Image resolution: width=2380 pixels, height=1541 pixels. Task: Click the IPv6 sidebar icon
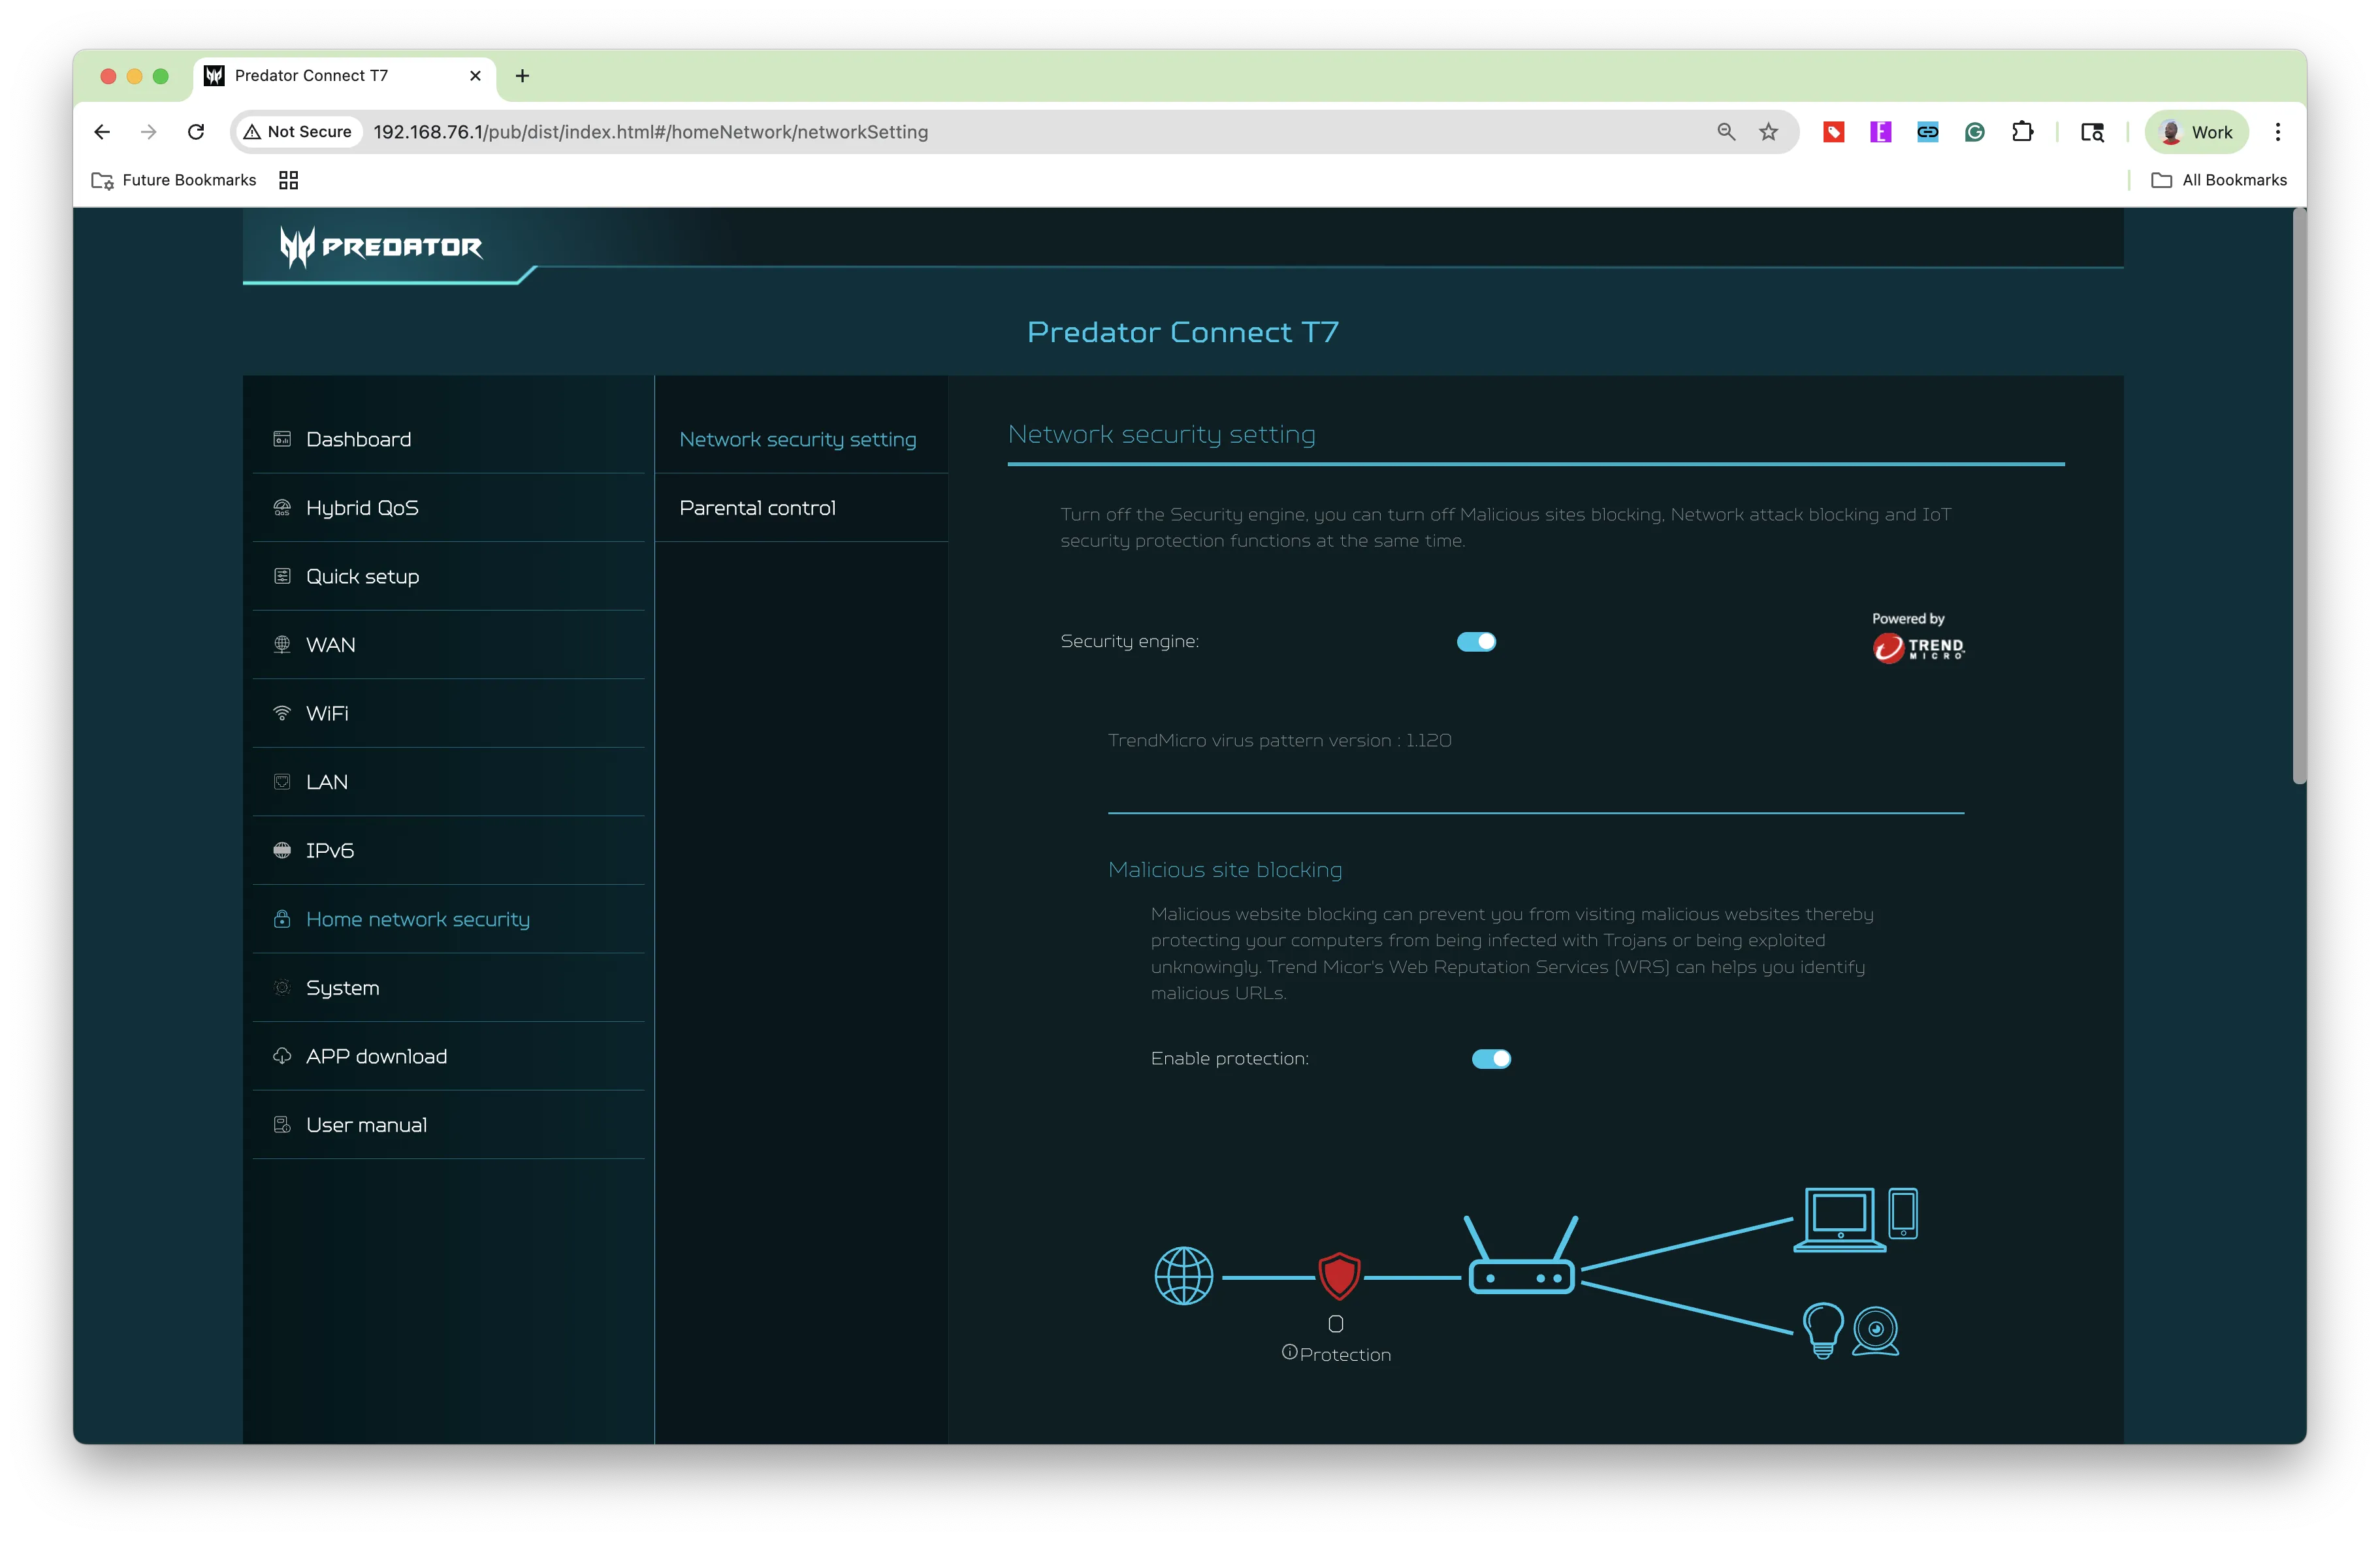[x=282, y=850]
